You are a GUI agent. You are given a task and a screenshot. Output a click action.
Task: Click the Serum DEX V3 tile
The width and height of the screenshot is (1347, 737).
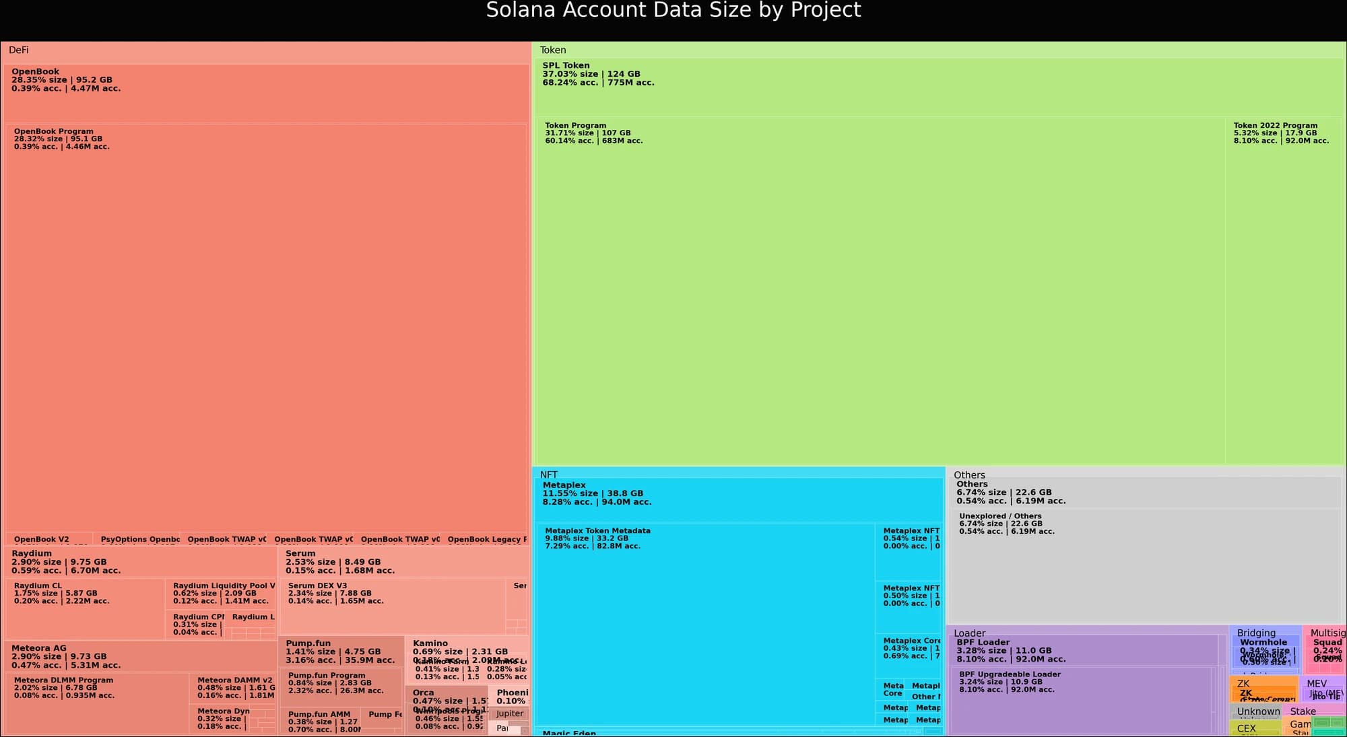click(x=392, y=606)
